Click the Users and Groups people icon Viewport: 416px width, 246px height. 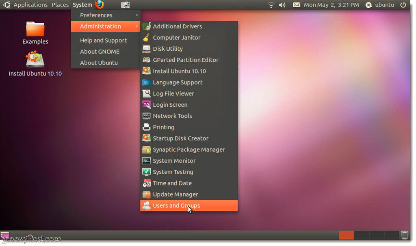point(146,205)
